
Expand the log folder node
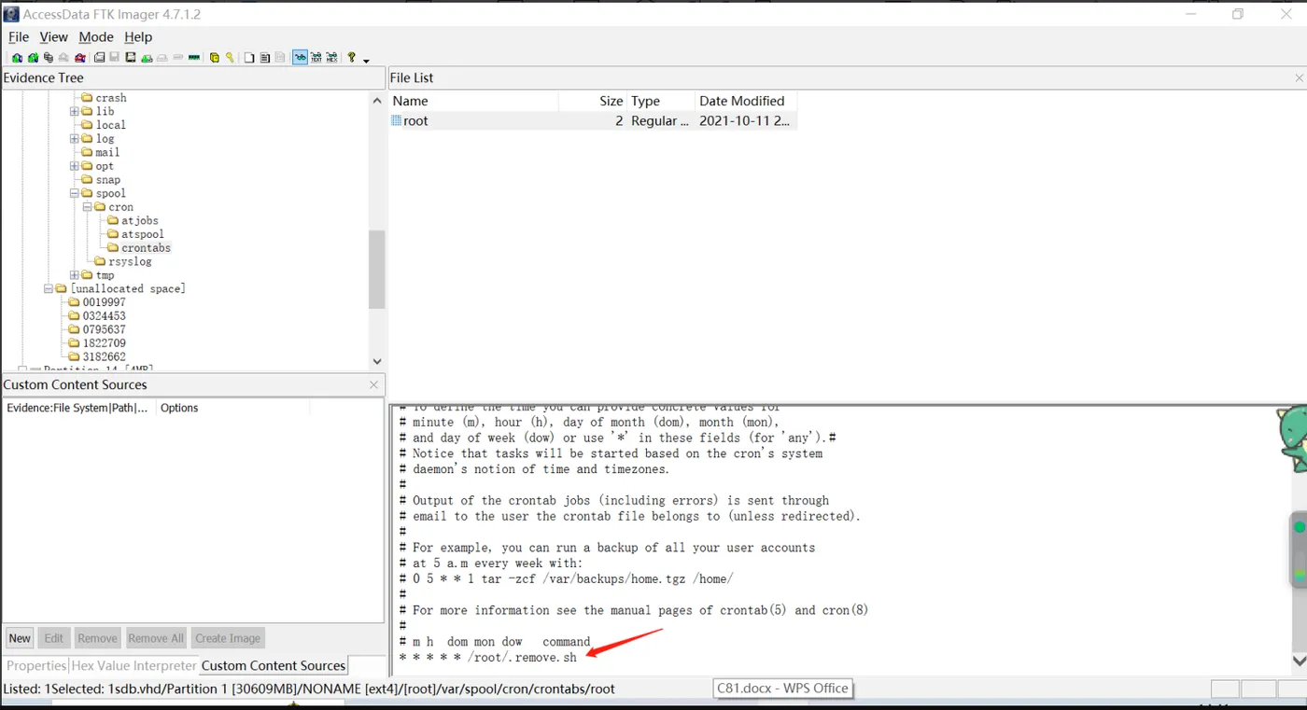(x=75, y=139)
